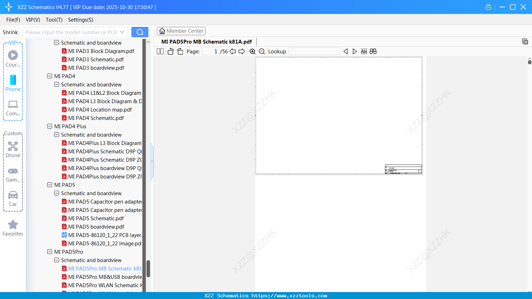Open the Courses sidebar category

[x=13, y=59]
